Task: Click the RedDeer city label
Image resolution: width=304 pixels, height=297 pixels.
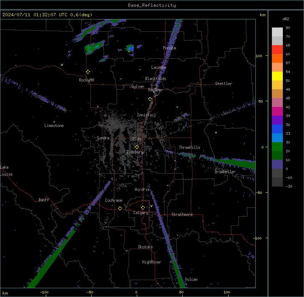Action: pyautogui.click(x=155, y=90)
